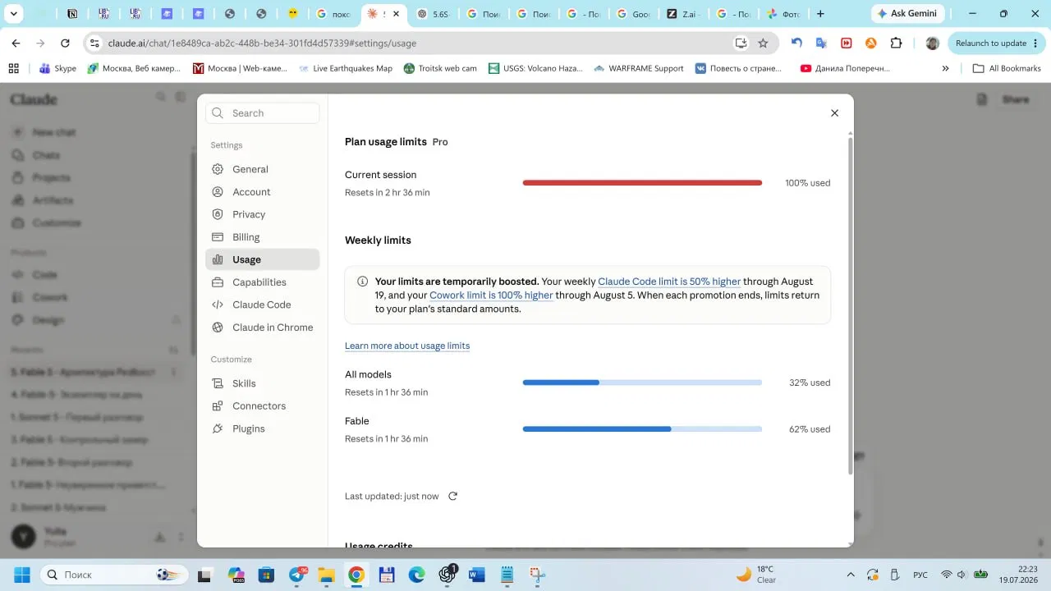
Task: Open Claude Code settings
Action: 263,305
